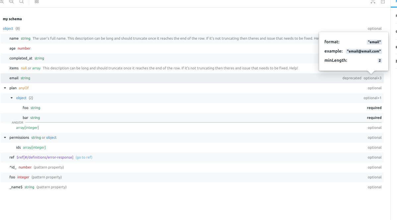Follow the (go to ref) link

click(x=84, y=158)
